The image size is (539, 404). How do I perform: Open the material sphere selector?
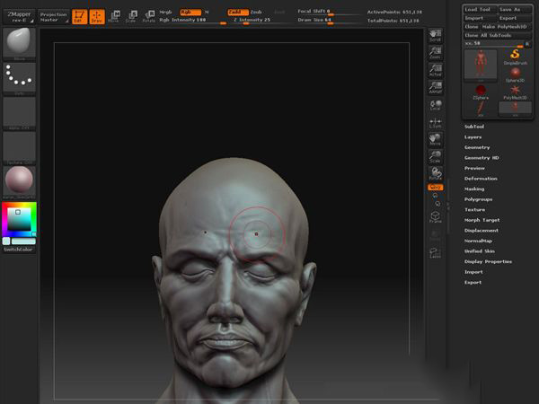tap(19, 182)
